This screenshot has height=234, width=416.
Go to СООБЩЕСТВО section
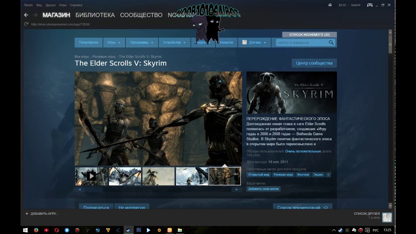click(141, 15)
